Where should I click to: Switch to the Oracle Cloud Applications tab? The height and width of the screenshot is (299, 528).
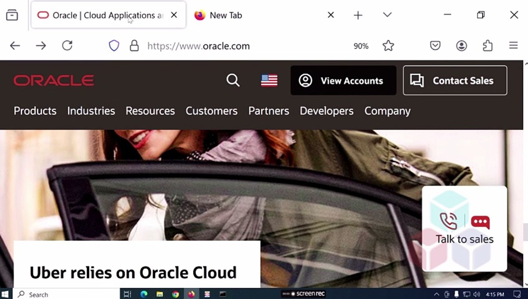pos(108,15)
